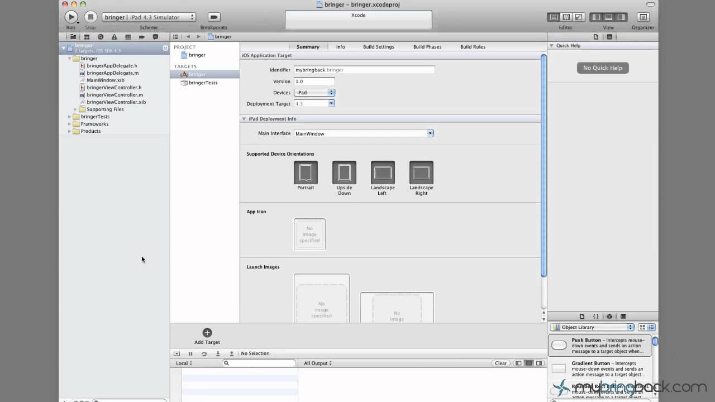The width and height of the screenshot is (715, 402).
Task: Run the project with the Run button
Action: [71, 17]
